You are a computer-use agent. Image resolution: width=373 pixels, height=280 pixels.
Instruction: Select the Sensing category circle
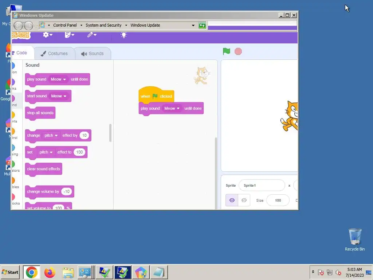pyautogui.click(x=13, y=148)
